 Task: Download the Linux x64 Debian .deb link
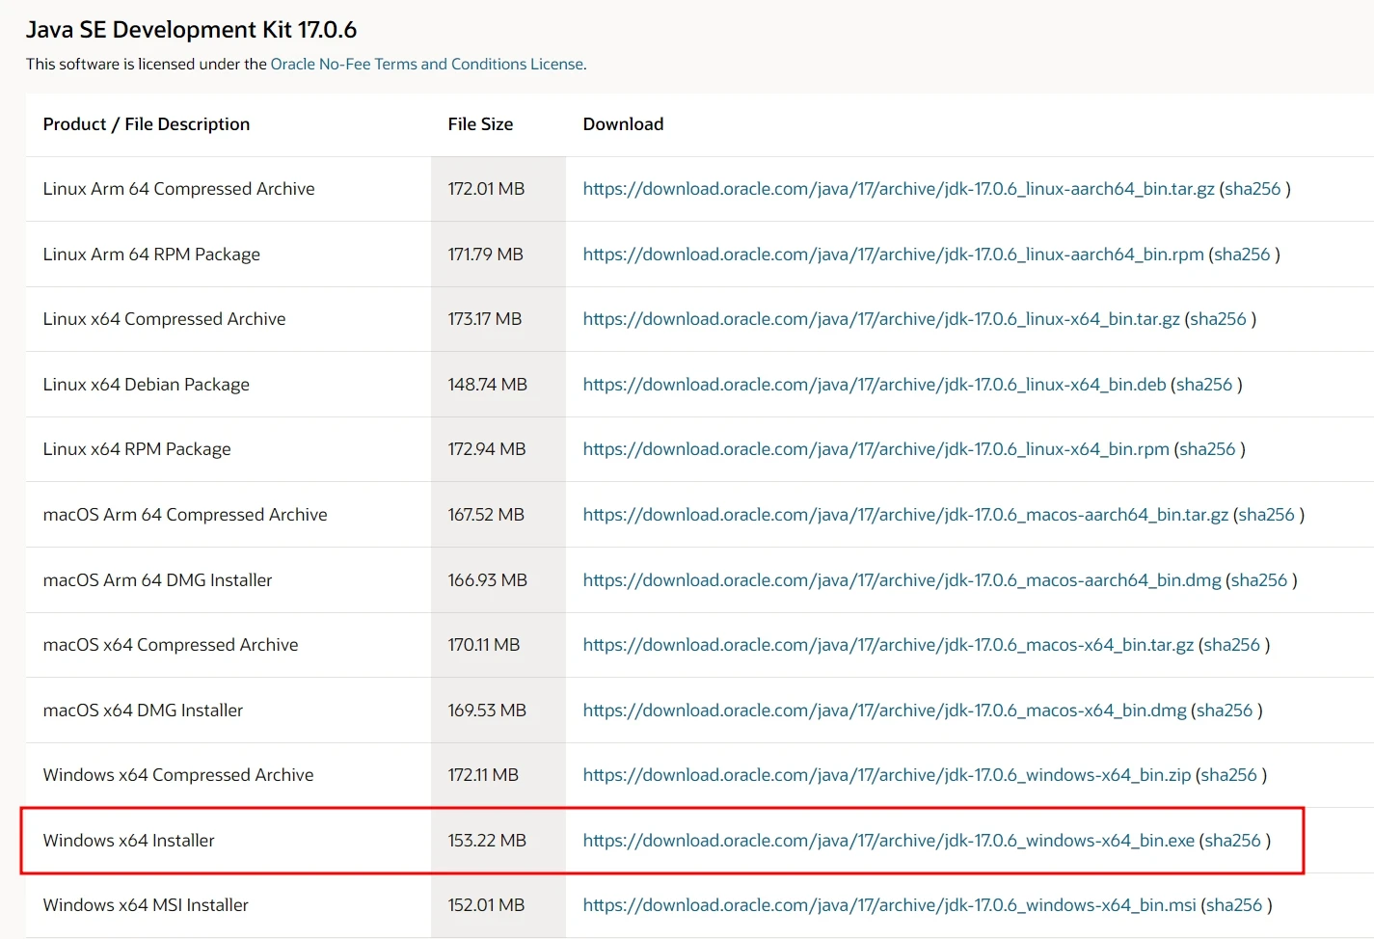point(875,385)
